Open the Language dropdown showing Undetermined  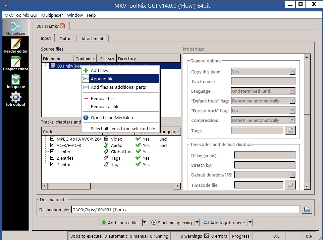263,91
